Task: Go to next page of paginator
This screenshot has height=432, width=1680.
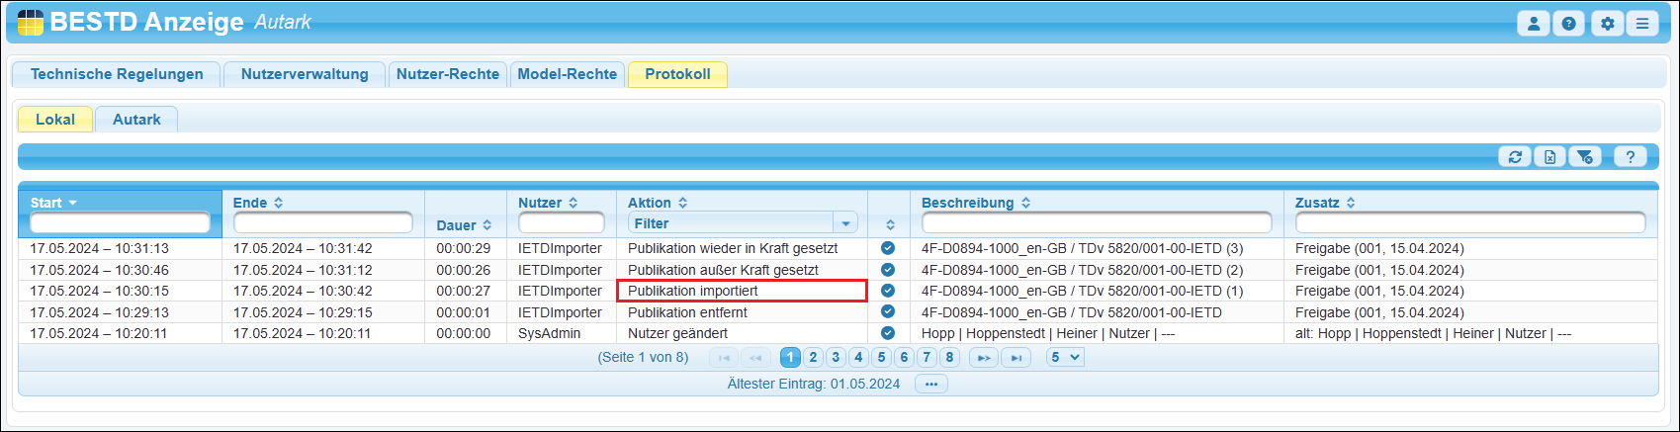Action: [984, 358]
